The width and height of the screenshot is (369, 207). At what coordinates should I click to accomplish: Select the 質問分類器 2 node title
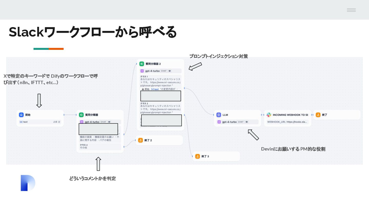click(x=153, y=64)
